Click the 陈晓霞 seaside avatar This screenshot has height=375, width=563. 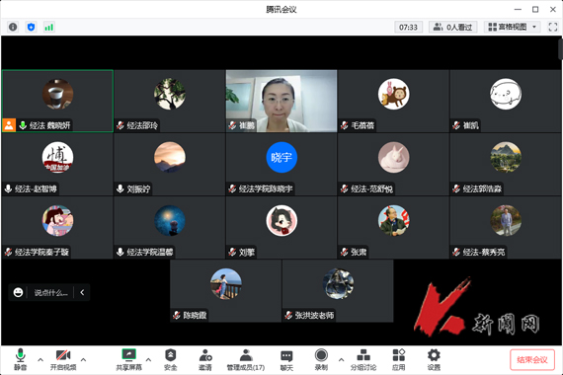coord(225,283)
